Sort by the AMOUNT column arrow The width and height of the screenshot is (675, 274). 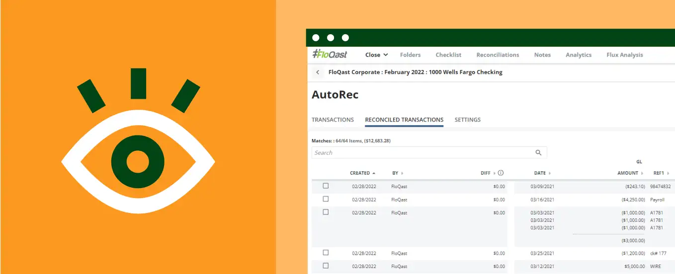(x=642, y=173)
